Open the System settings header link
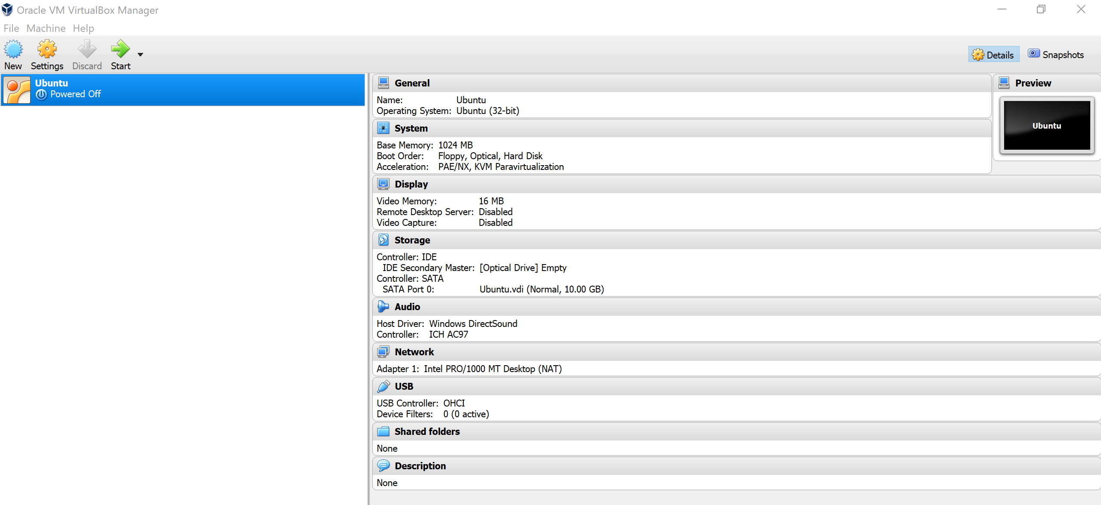The height and width of the screenshot is (505, 1101). pyautogui.click(x=411, y=128)
